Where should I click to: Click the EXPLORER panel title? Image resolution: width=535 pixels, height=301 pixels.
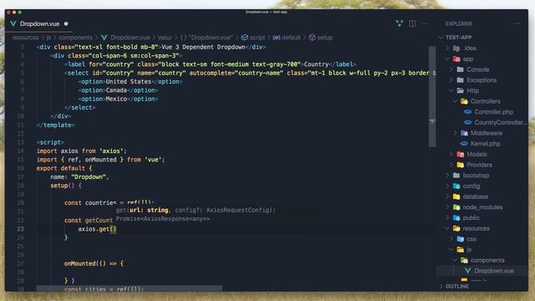click(x=458, y=23)
